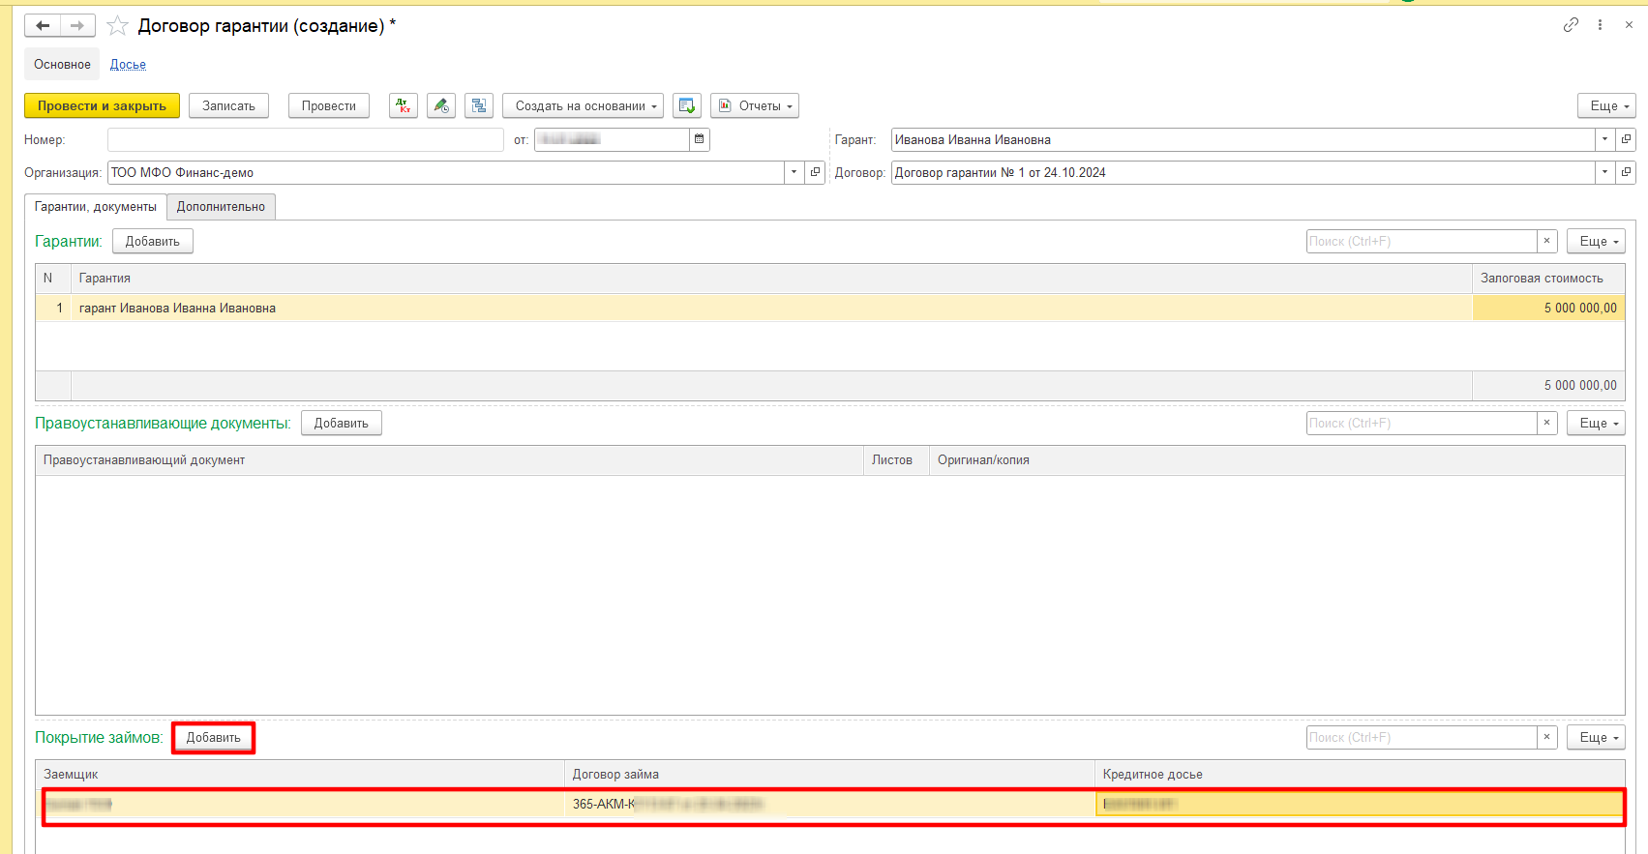This screenshot has width=1648, height=854.
Task: Clear Правоустанавливающие документы search field
Action: (x=1546, y=423)
